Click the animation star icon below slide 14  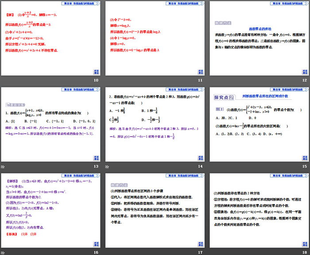(x=107, y=166)
